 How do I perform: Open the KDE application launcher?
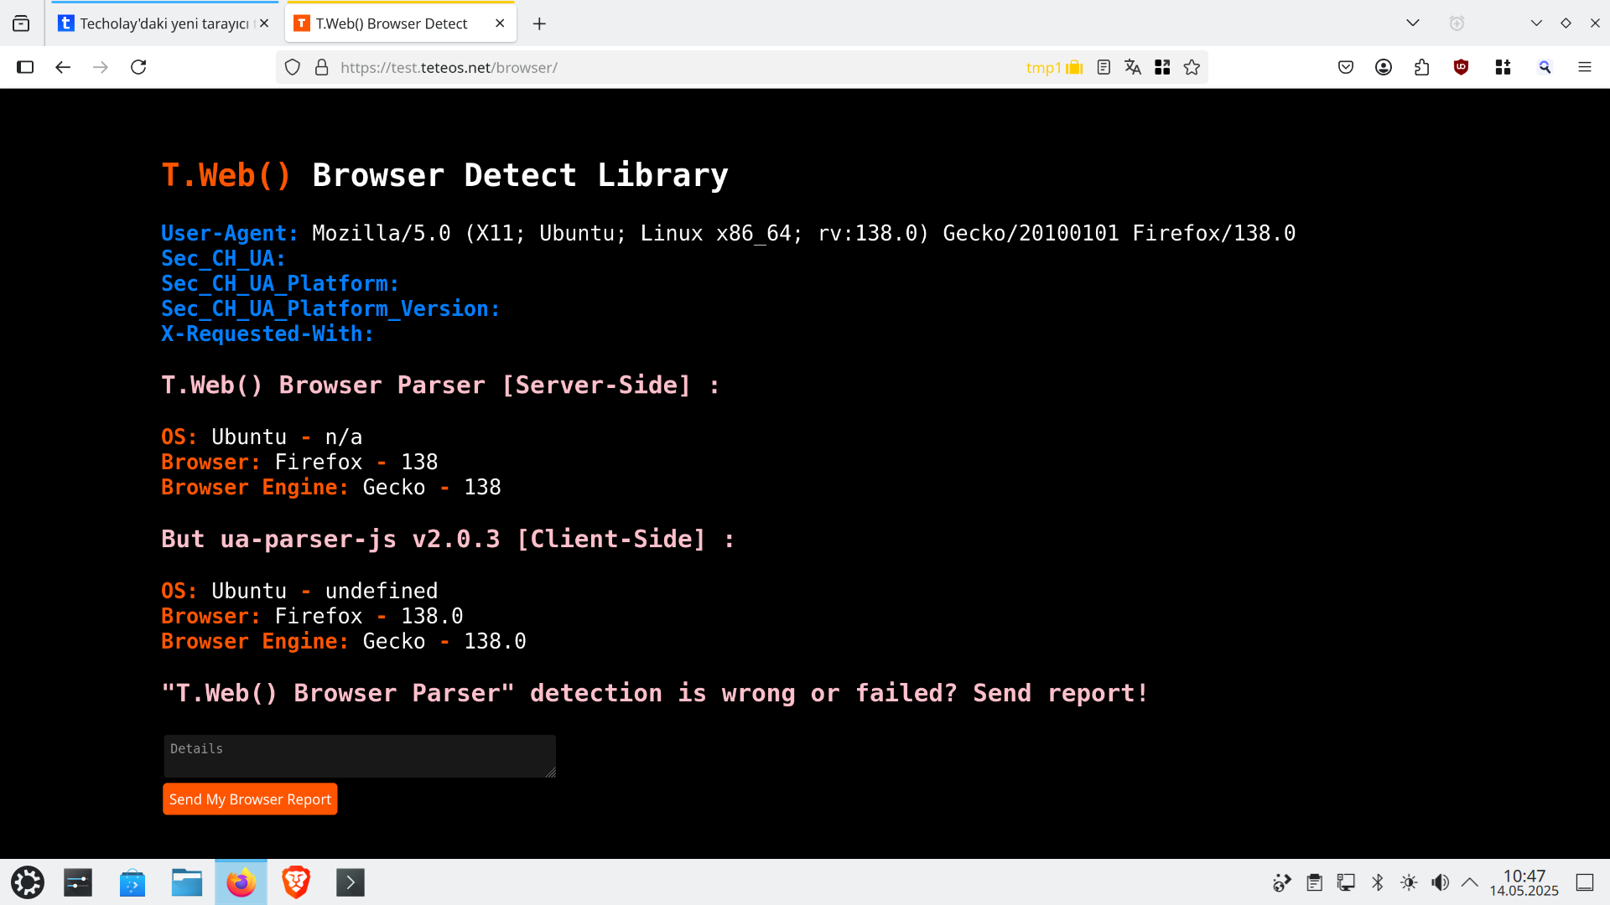pos(28,882)
